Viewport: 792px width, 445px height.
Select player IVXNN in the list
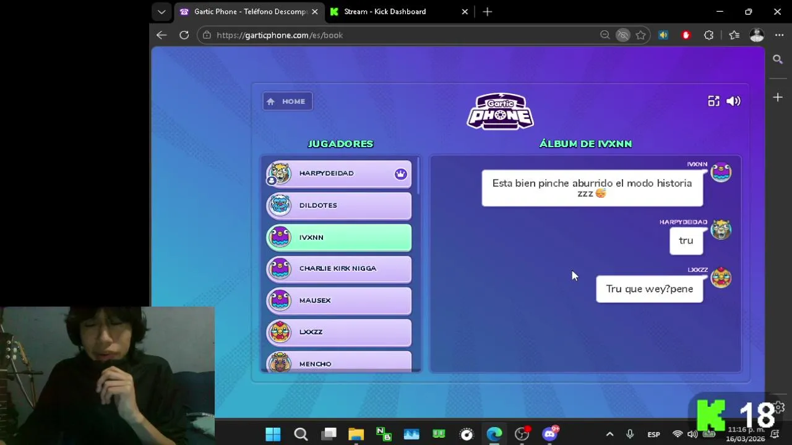point(338,237)
